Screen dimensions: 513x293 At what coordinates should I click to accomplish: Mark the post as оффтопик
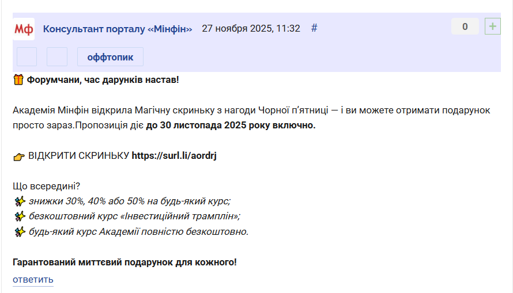[x=110, y=57]
